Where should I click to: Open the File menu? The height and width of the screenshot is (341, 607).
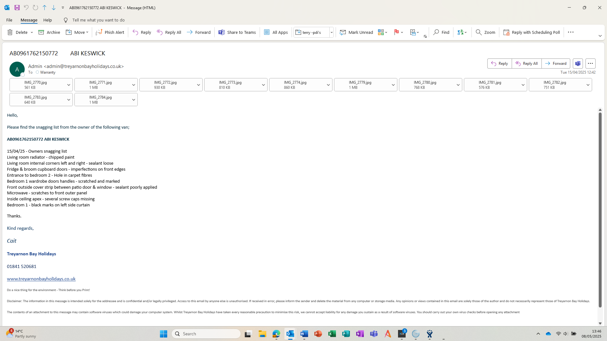9,20
